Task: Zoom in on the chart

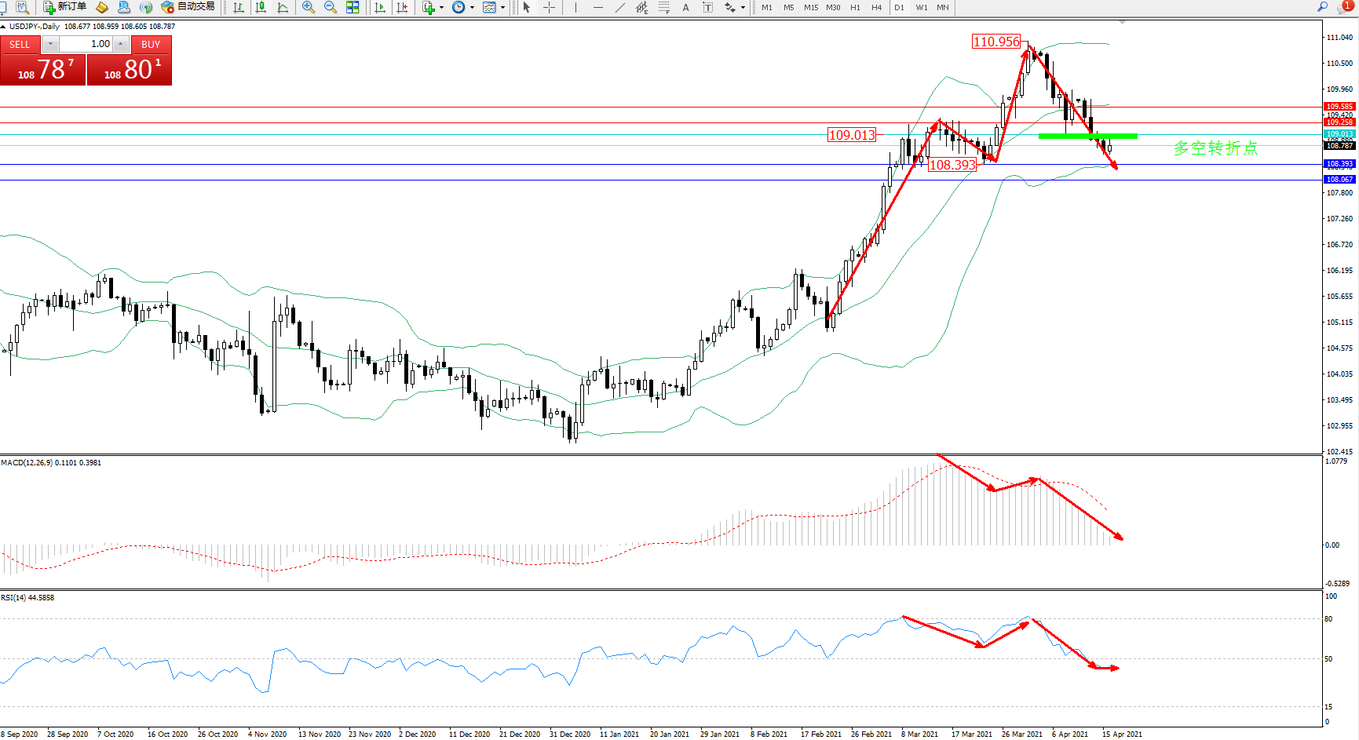Action: (x=308, y=7)
